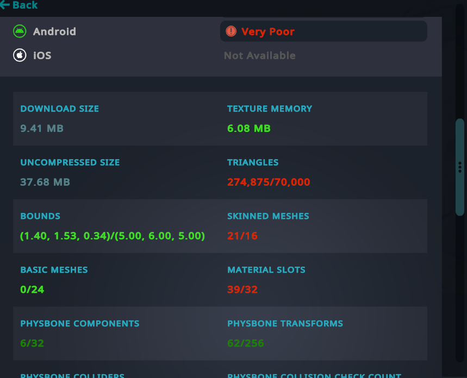Click the Download Size 9.41 MB value
Image resolution: width=467 pixels, height=378 pixels.
(x=42, y=128)
